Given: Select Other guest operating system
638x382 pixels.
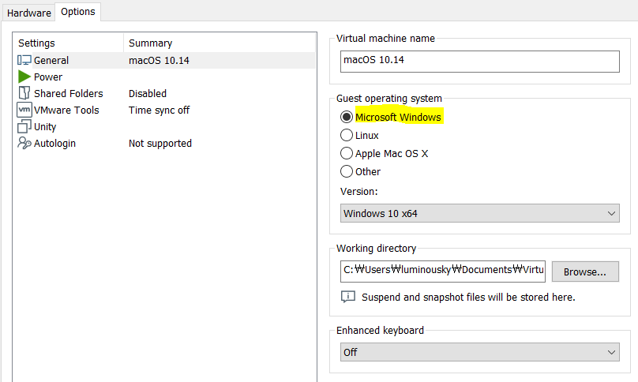Looking at the screenshot, I should (x=347, y=171).
